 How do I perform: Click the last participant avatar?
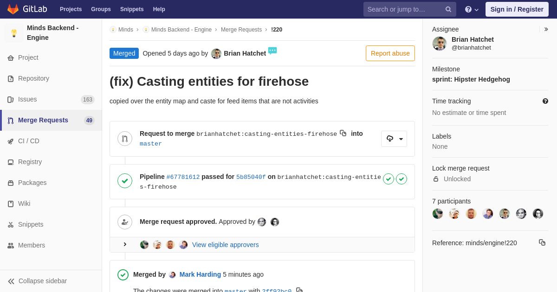click(x=538, y=214)
